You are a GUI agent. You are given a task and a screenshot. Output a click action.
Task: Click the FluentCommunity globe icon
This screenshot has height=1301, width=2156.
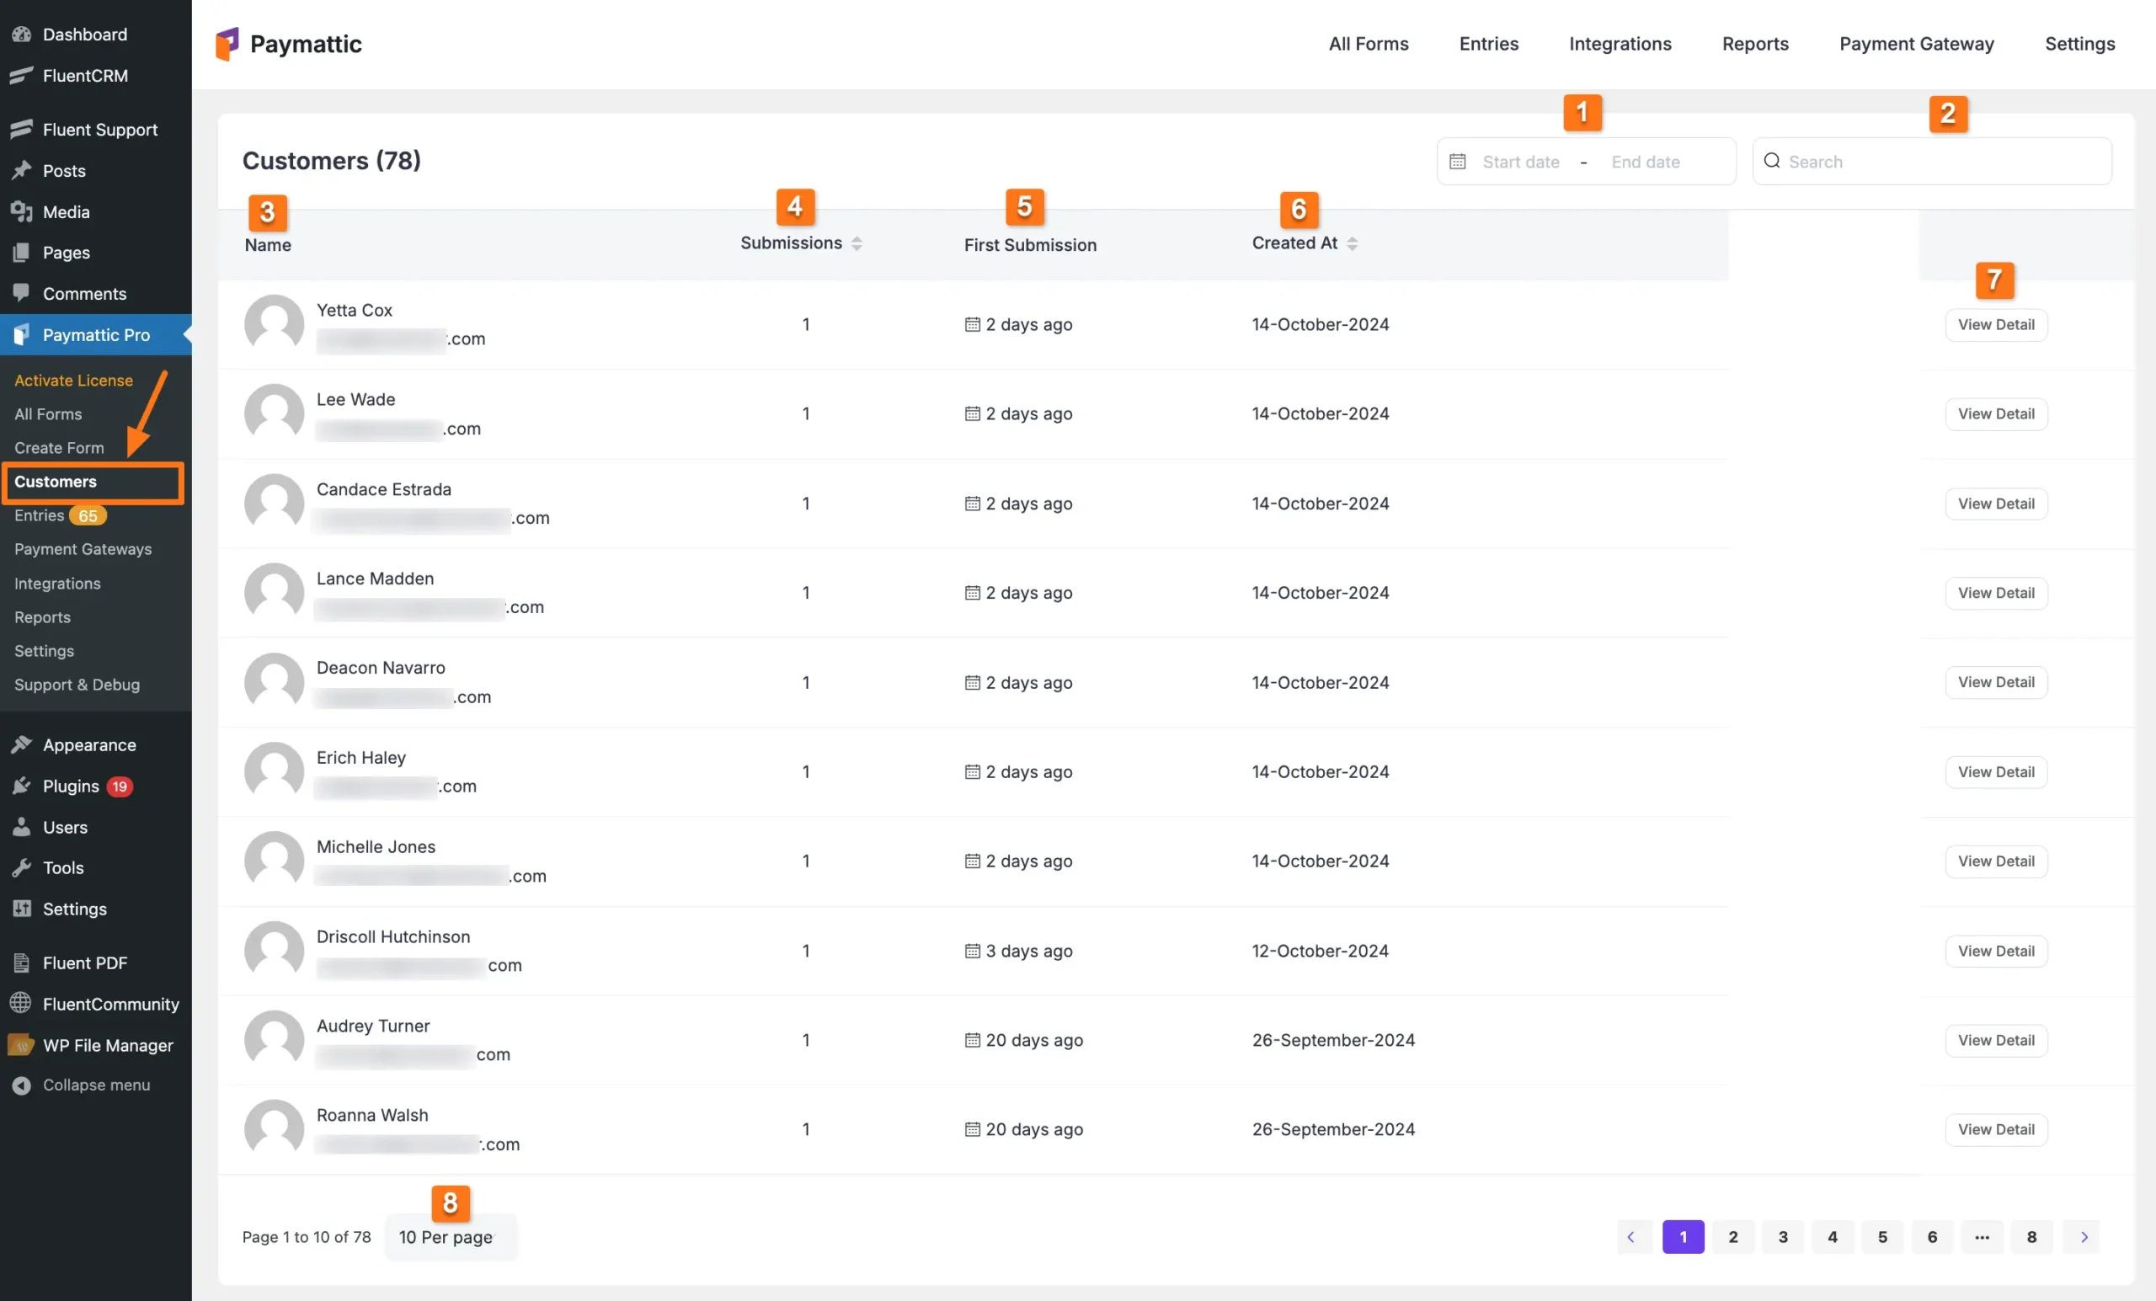[21, 1004]
